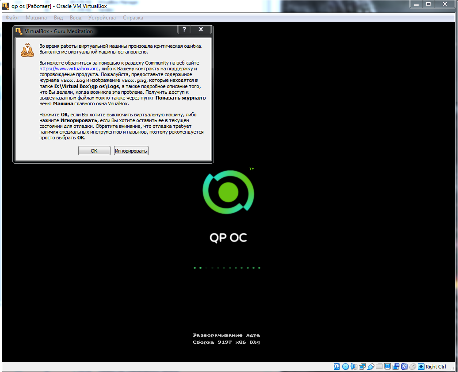Viewport: 458px width, 372px height.
Task: Click the question mark help button in dialog
Action: click(184, 29)
